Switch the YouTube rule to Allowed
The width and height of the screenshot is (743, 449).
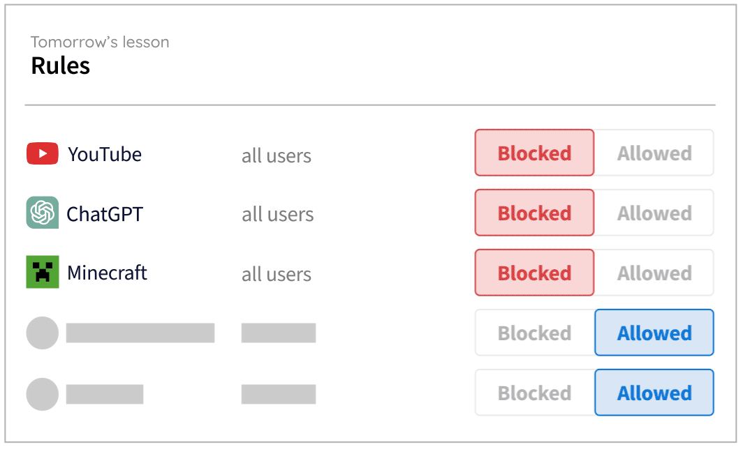tap(654, 153)
